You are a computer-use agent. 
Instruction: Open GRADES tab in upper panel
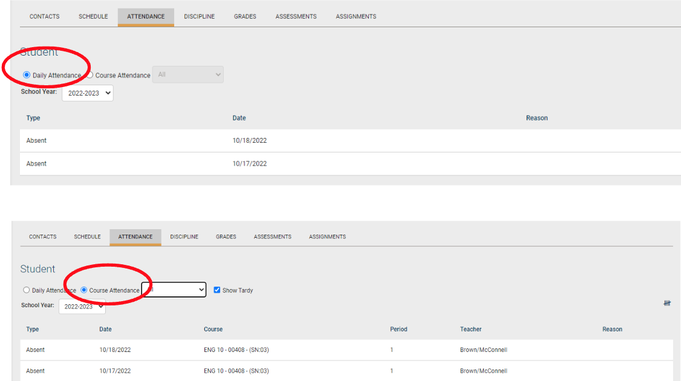pos(245,16)
